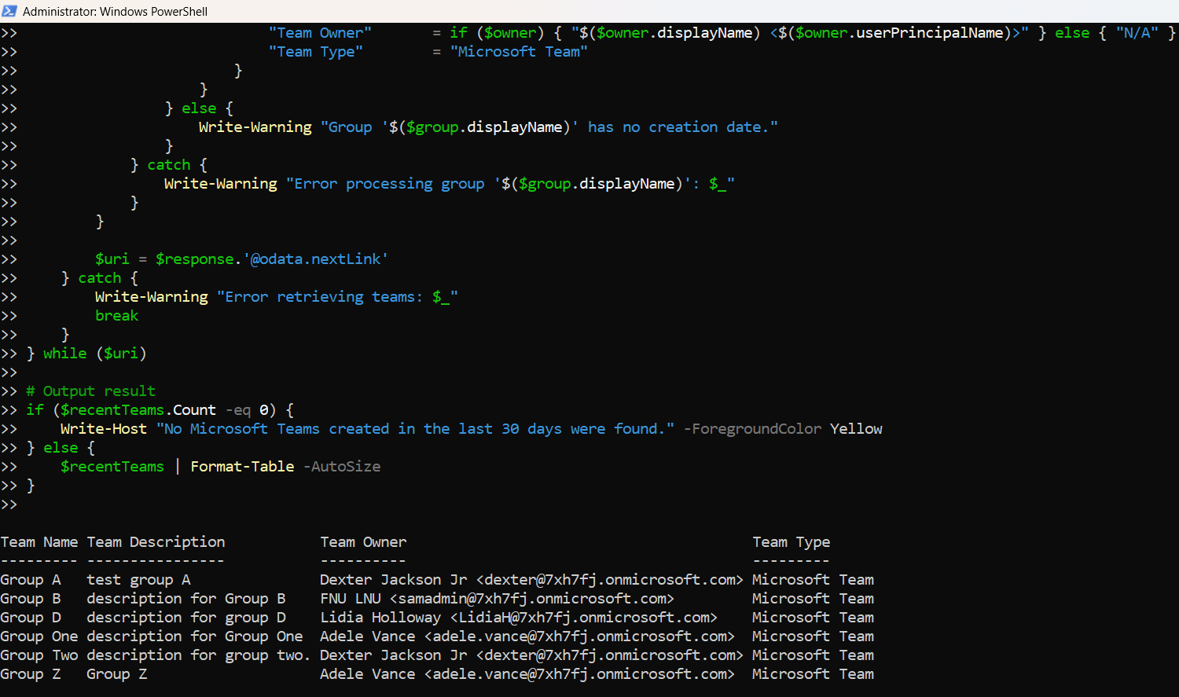Click the $recentTeams variable reference
The image size is (1179, 697).
click(x=112, y=466)
